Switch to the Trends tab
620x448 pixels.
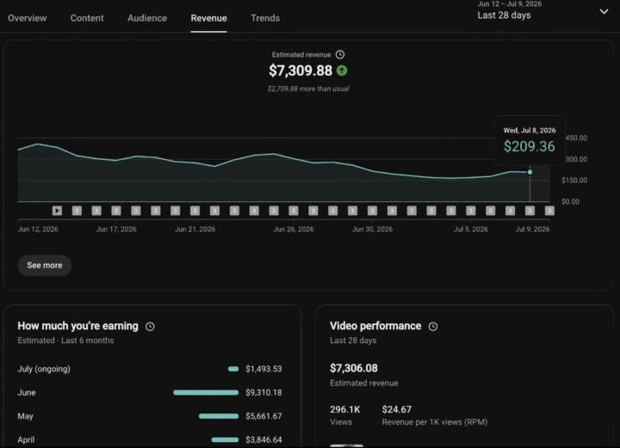pos(265,18)
